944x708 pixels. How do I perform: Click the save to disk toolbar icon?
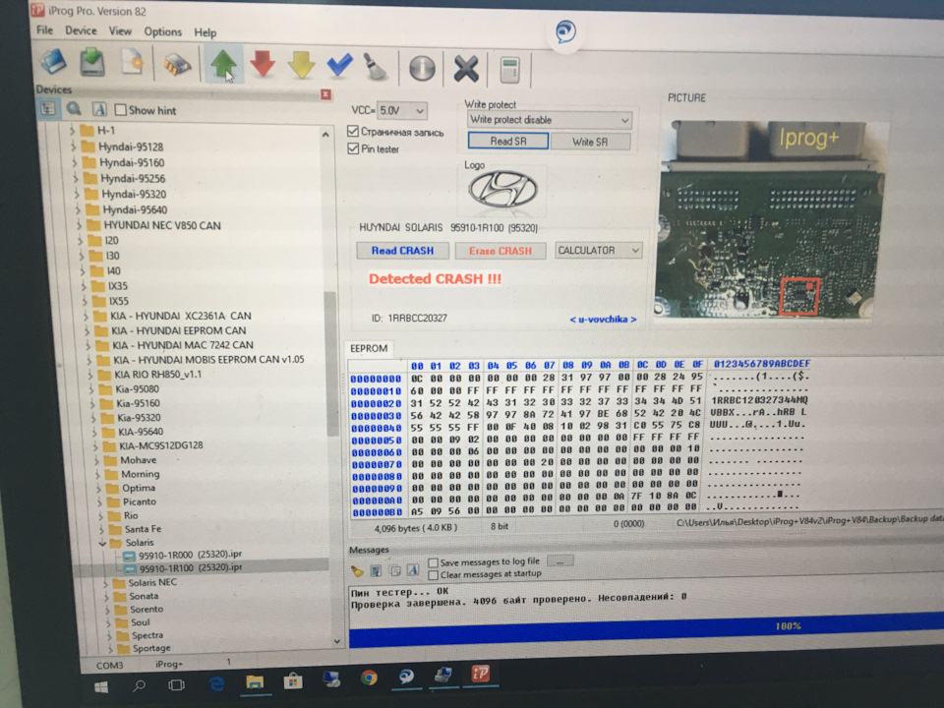point(92,63)
